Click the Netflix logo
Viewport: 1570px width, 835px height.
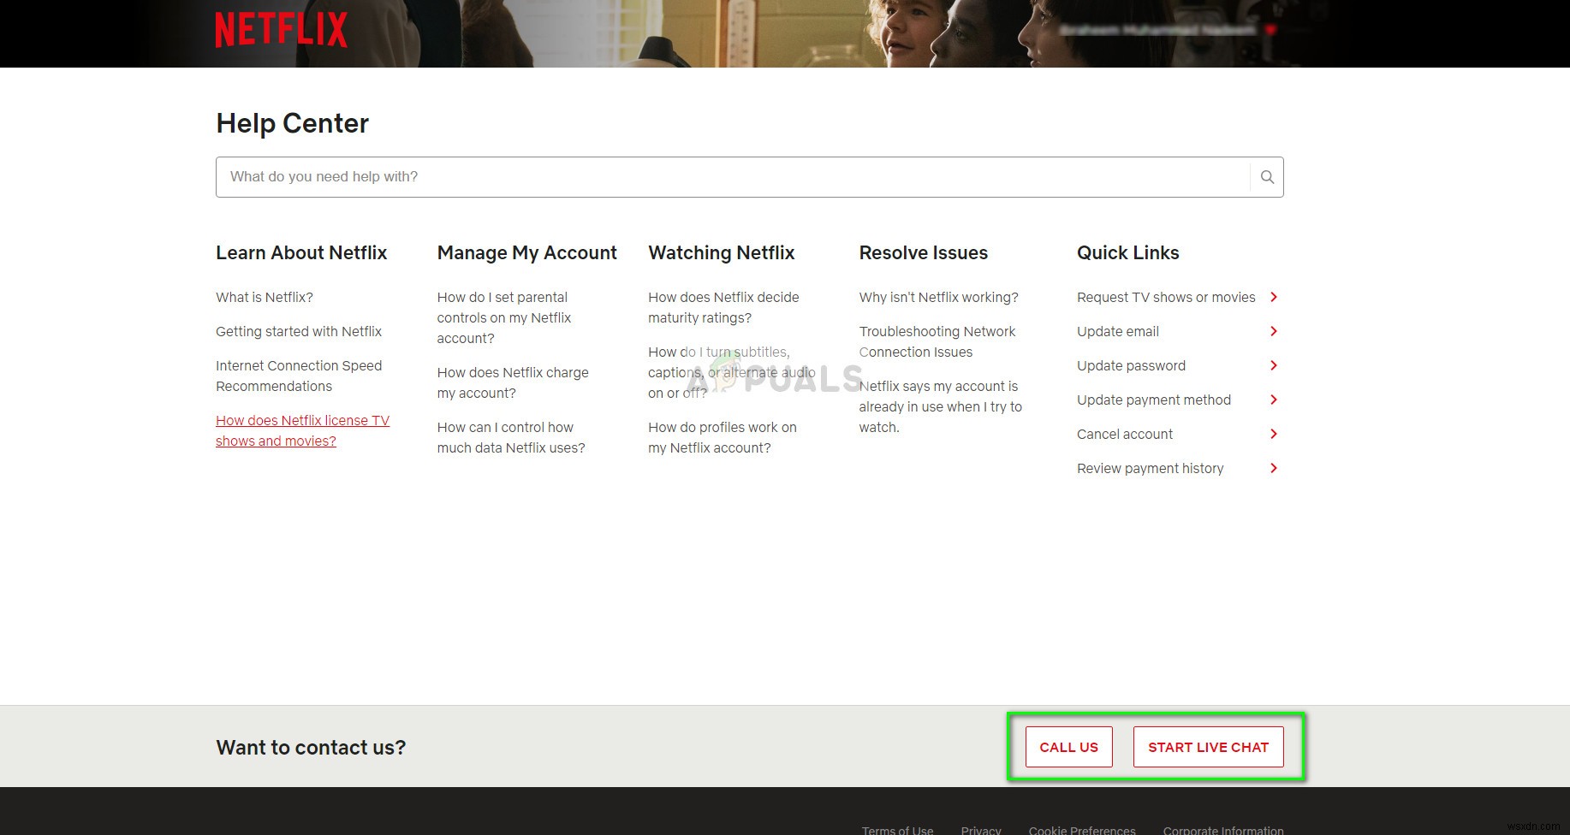(x=281, y=28)
